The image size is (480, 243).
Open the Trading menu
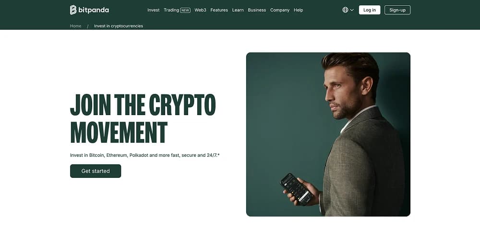(171, 10)
